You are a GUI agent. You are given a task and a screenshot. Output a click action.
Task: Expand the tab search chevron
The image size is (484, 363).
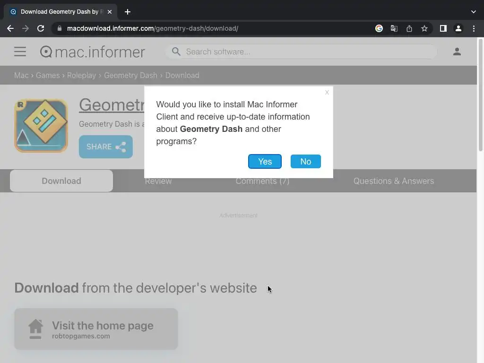pyautogui.click(x=473, y=12)
